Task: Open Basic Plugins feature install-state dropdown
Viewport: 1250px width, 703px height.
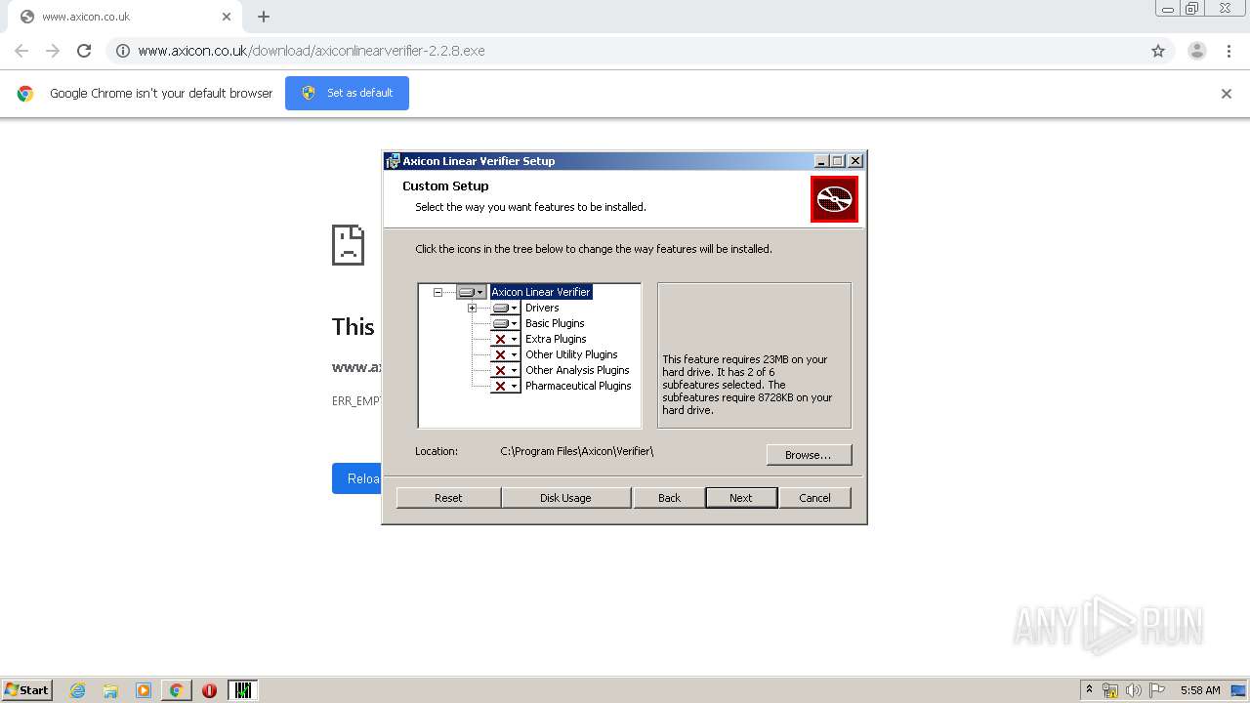Action: 505,323
